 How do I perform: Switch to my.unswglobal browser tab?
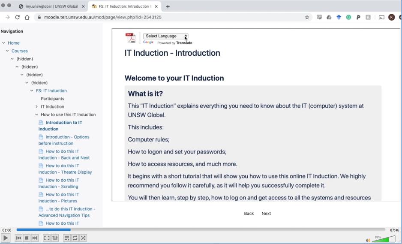[x=52, y=6]
